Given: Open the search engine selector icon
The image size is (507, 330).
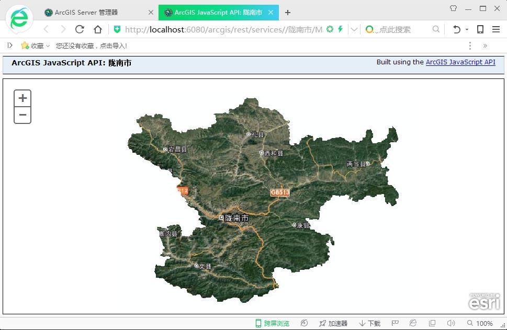Looking at the screenshot, I should click(369, 29).
